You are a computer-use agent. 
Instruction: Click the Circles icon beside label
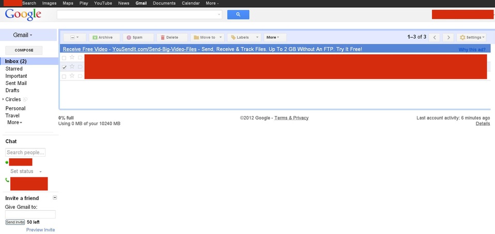(x=25, y=99)
